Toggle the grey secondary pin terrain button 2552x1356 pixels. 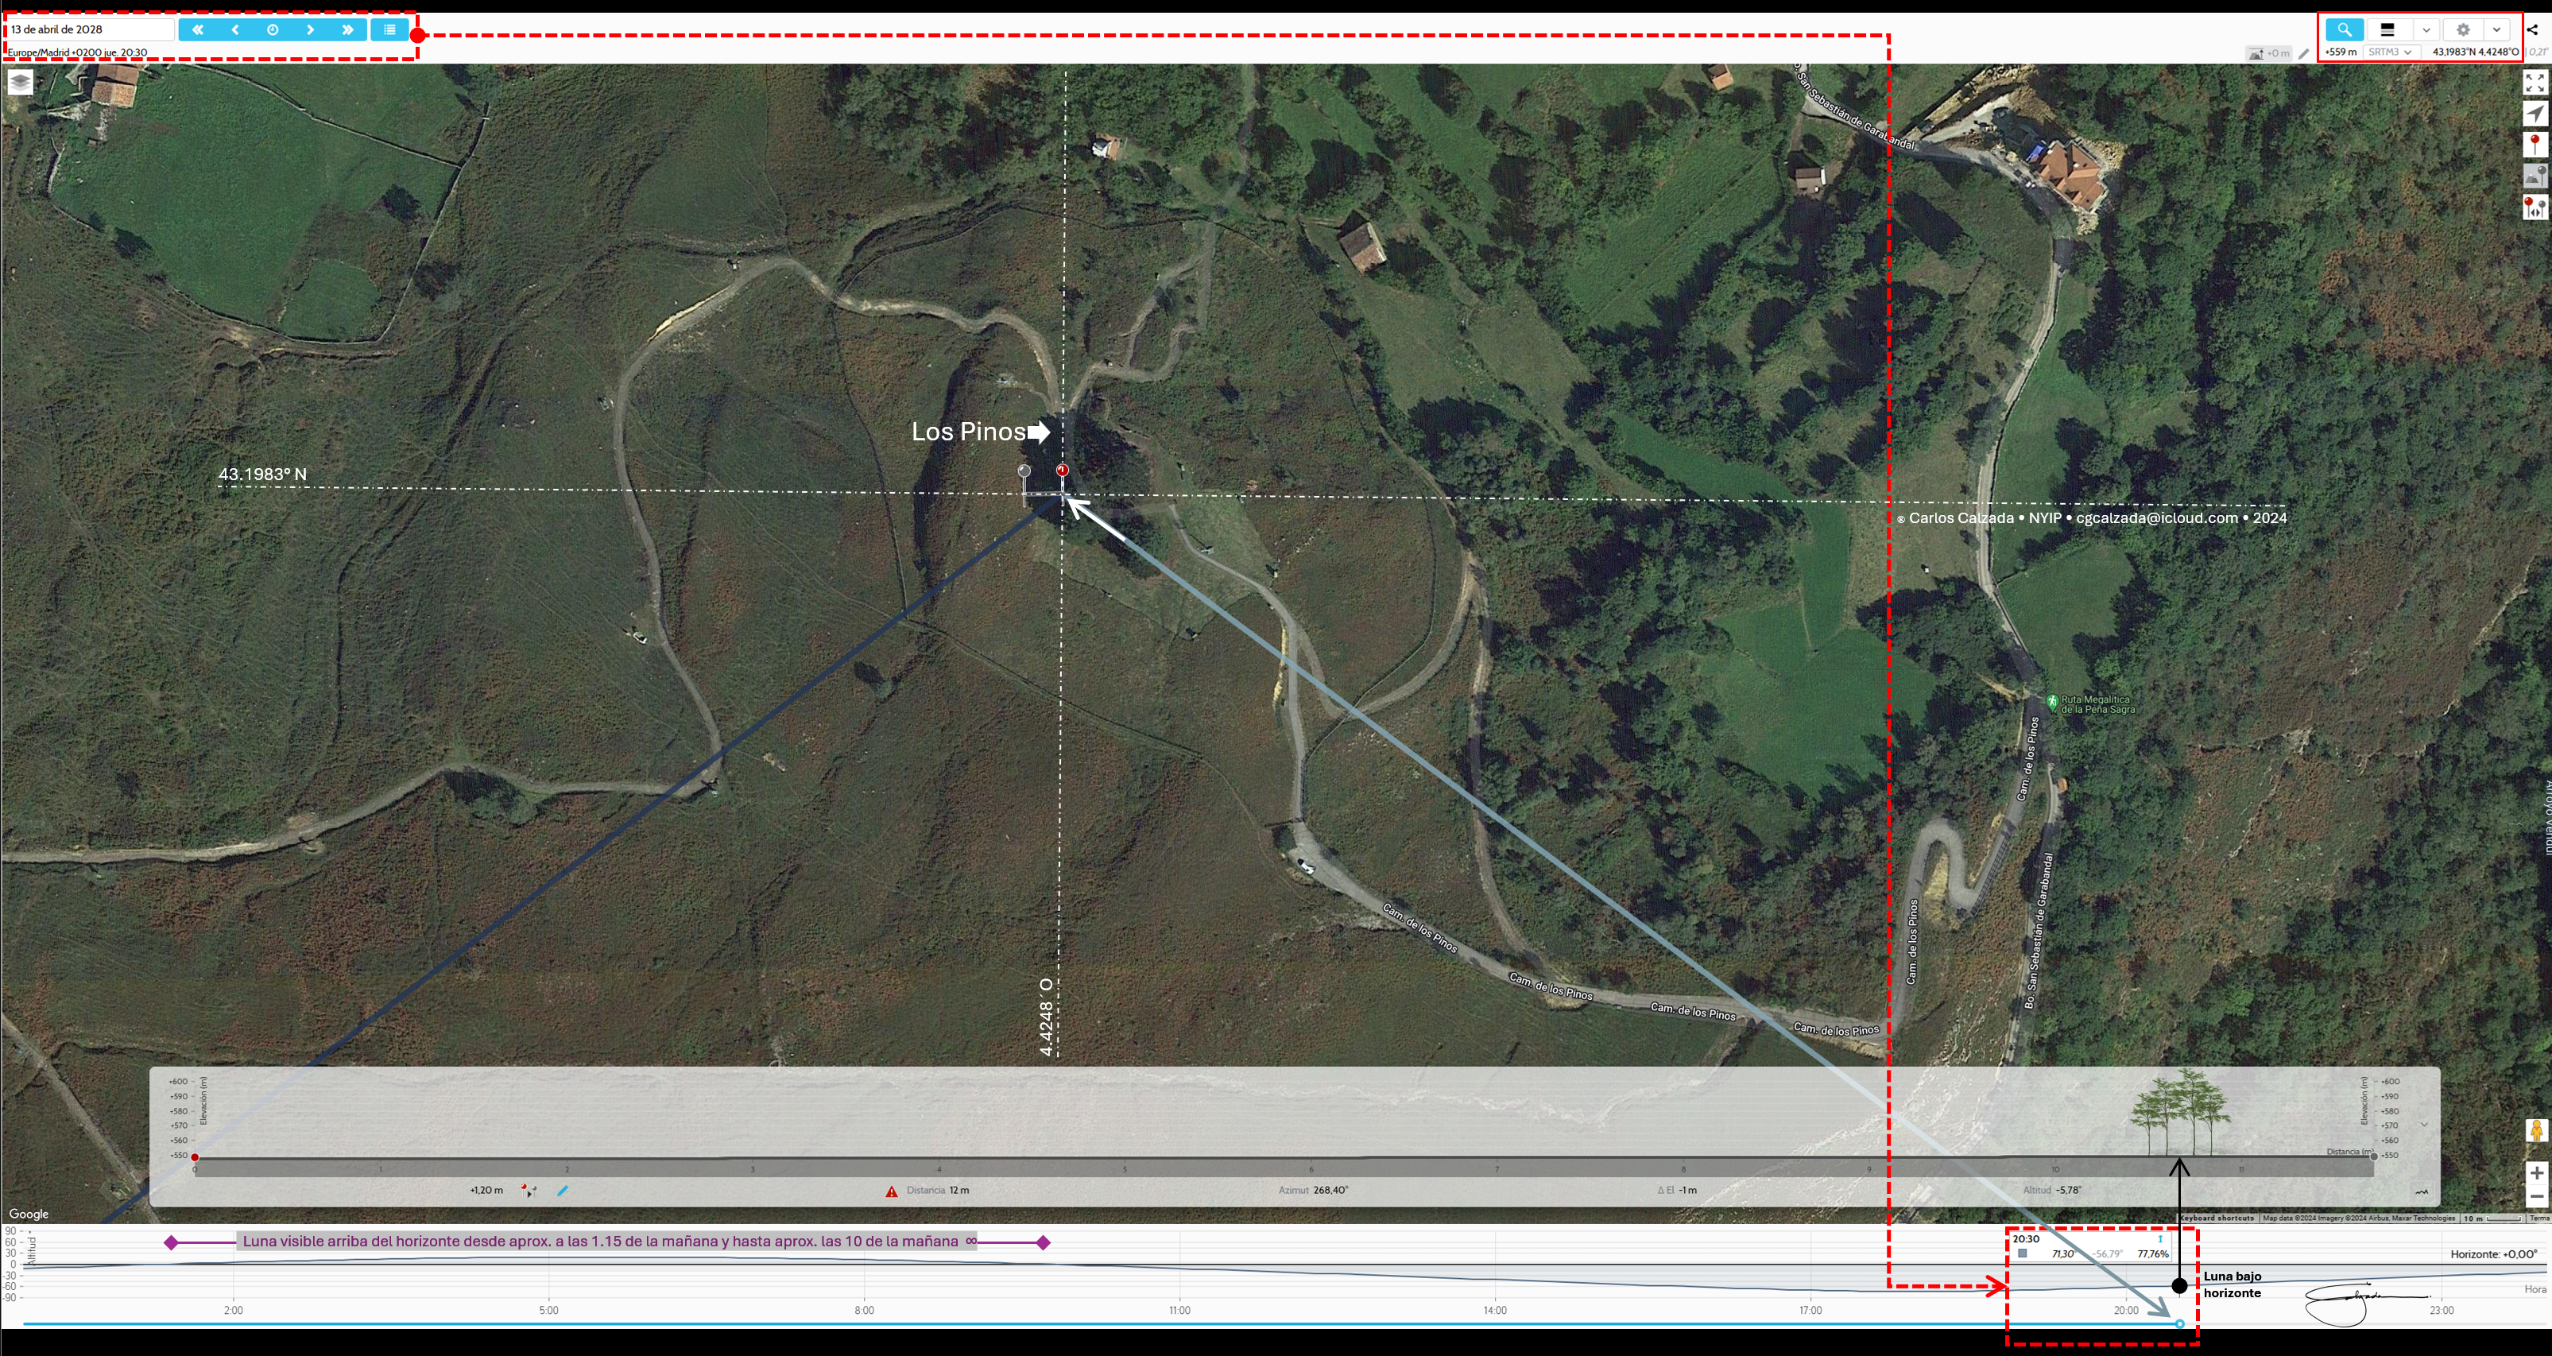2535,176
